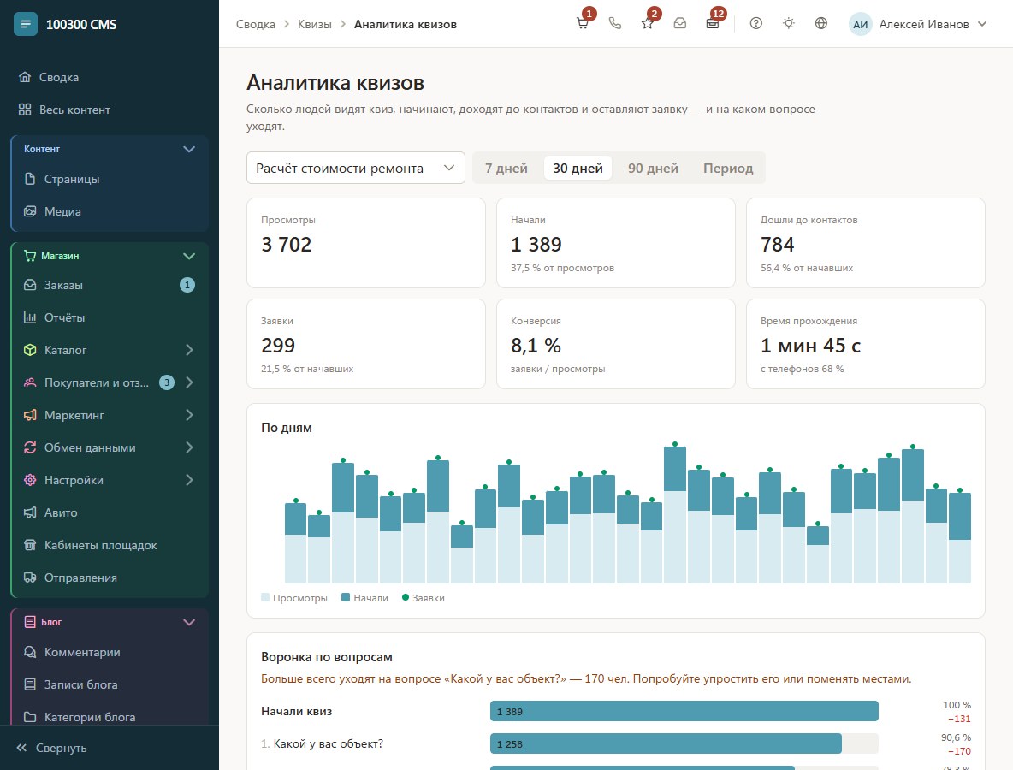Click the Заявки legend green dot
The image size is (1013, 770).
point(406,597)
